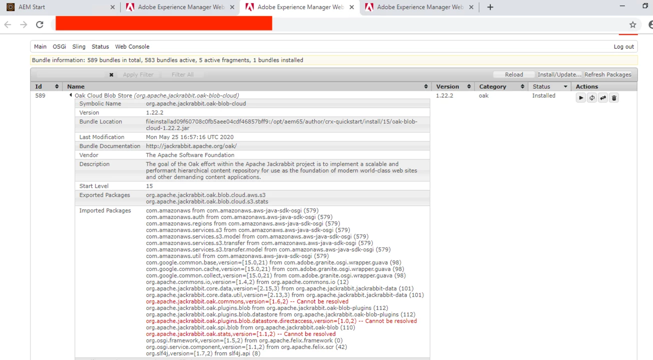Click the Filter All button

point(182,74)
